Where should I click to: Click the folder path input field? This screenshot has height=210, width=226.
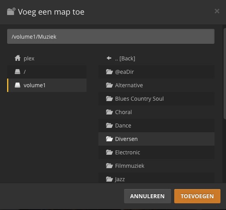111,36
